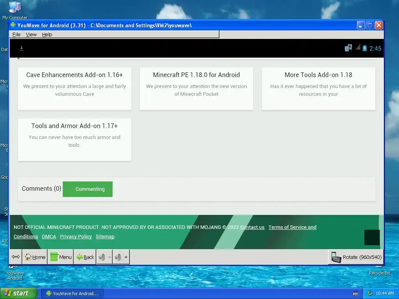
Task: Click the 10:44 AM taskbar clock
Action: pos(385,293)
